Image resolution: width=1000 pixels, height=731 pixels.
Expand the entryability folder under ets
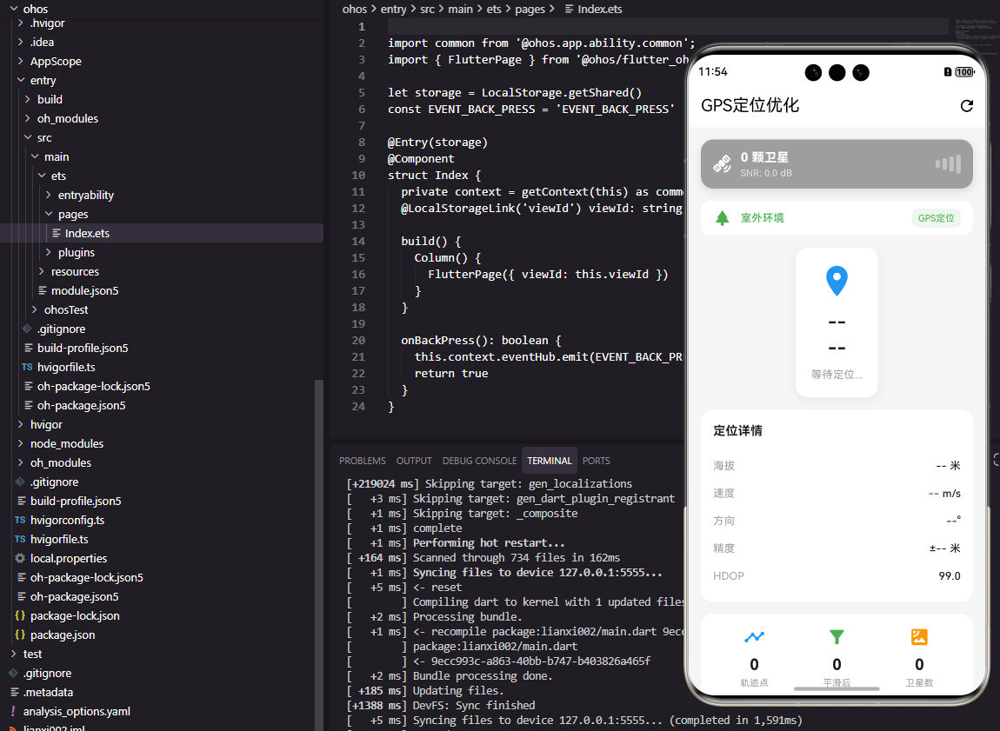pos(50,195)
